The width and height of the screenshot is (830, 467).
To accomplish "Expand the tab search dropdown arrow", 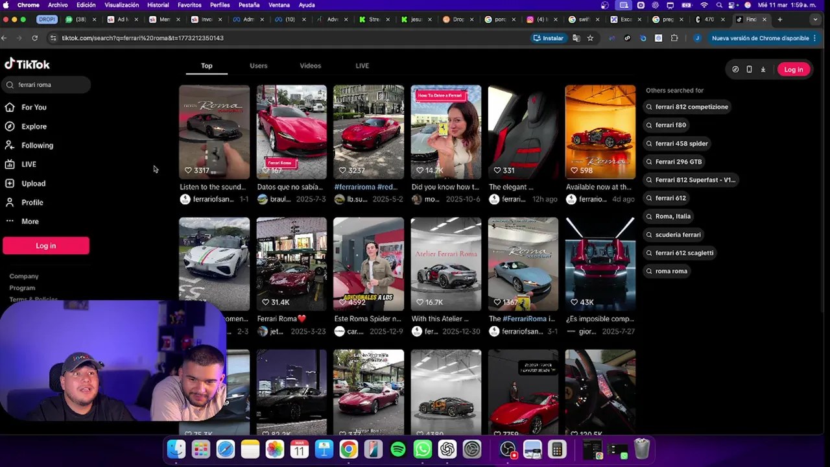I will (815, 19).
